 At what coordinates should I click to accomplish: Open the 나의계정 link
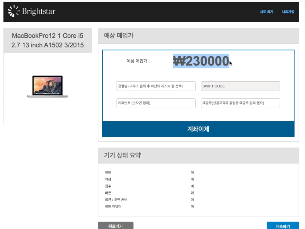pos(288,12)
